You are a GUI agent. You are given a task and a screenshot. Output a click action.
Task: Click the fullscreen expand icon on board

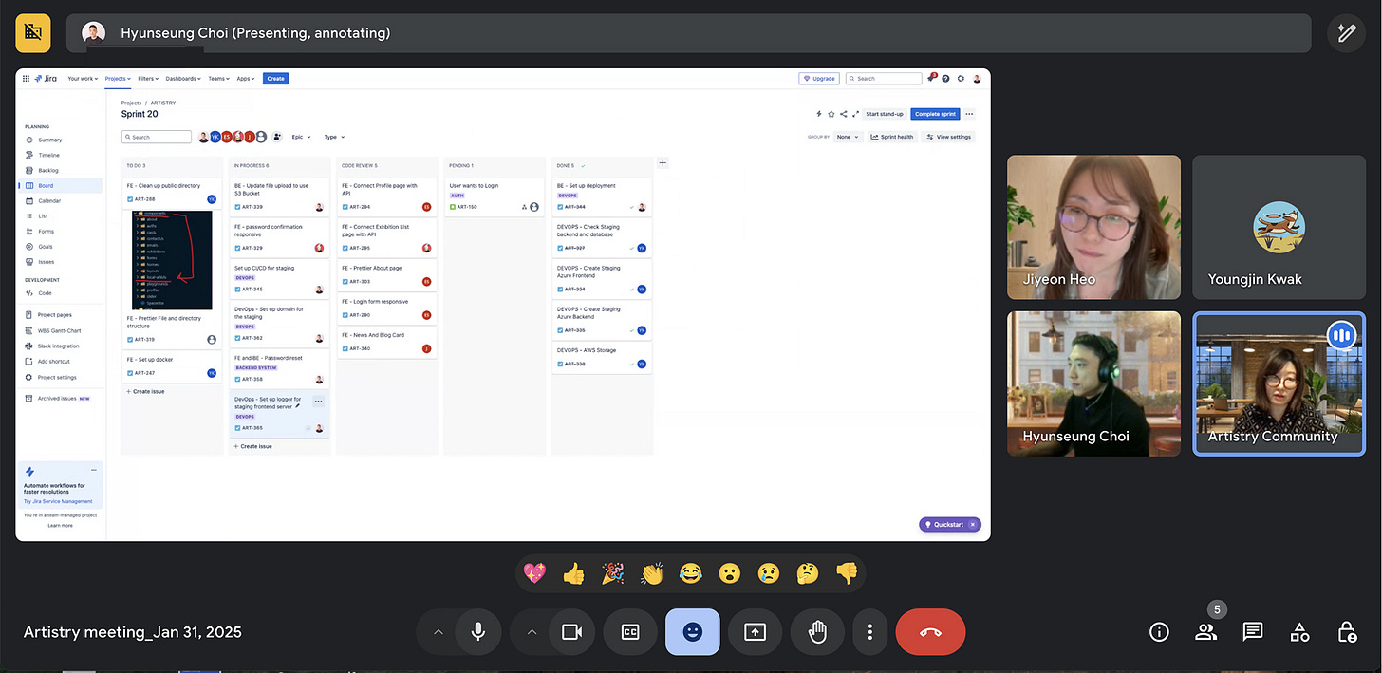pyautogui.click(x=855, y=114)
